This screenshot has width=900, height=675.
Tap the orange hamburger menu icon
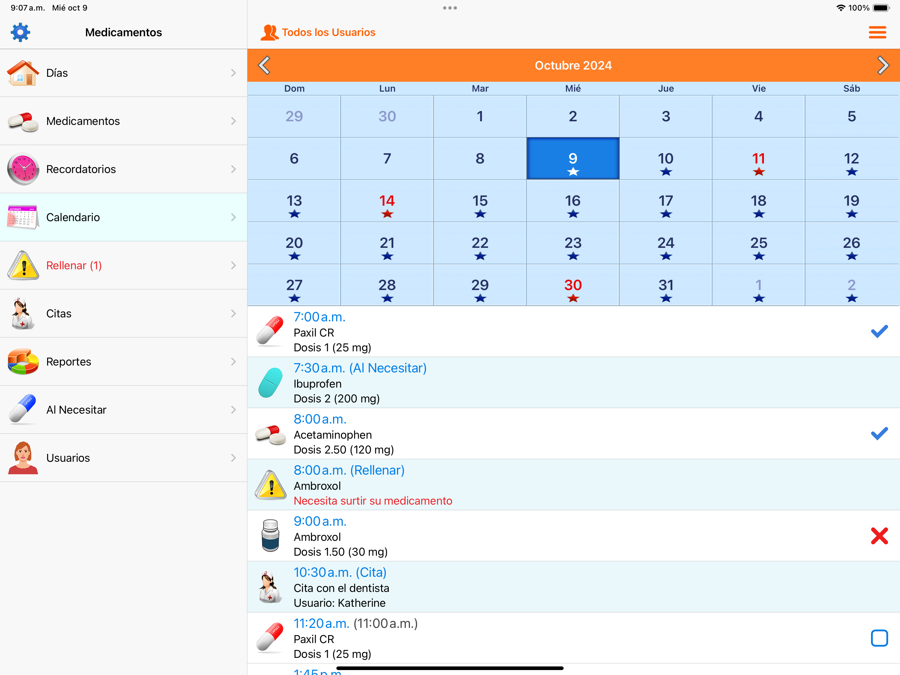pos(877,32)
